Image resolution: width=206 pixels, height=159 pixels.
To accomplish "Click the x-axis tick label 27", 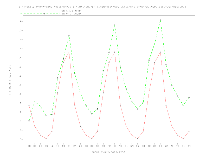I will coord(80,146).
